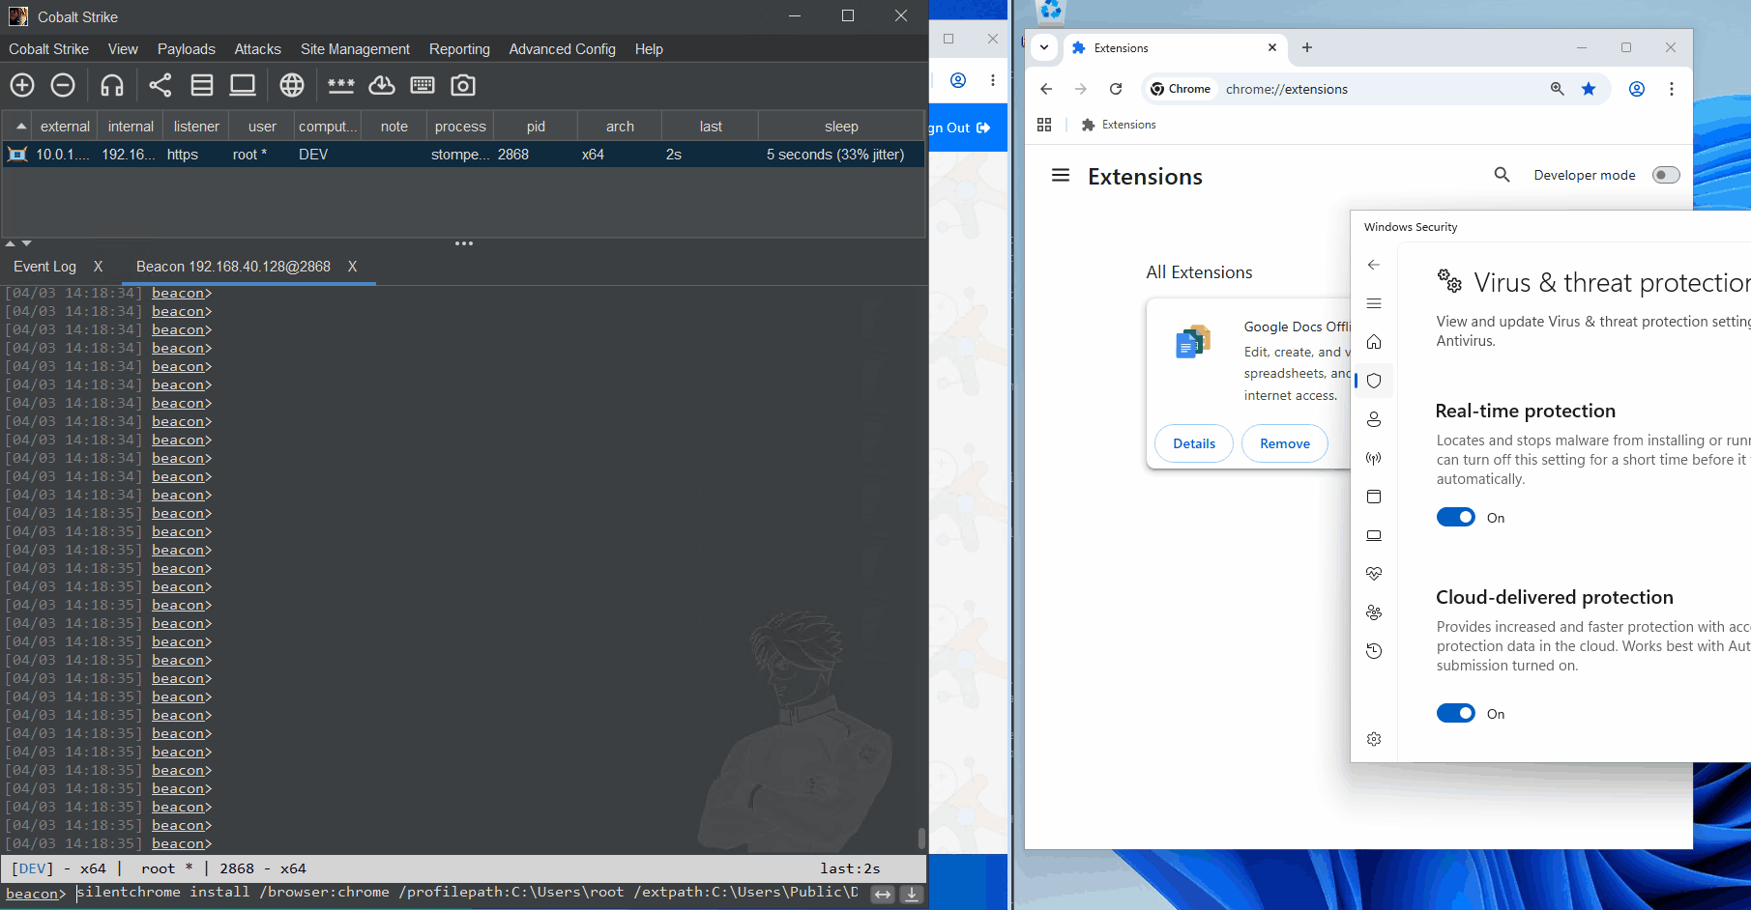Image resolution: width=1751 pixels, height=910 pixels.
Task: Click the Extensions bookmark bar link
Action: point(1119,125)
